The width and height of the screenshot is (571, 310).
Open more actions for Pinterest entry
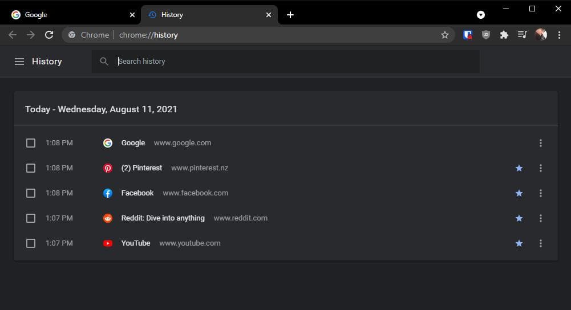click(x=541, y=168)
